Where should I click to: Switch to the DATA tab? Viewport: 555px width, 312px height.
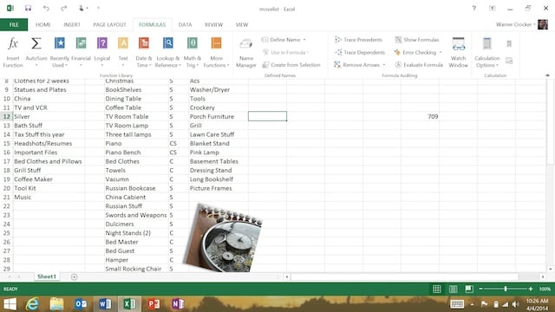click(x=185, y=24)
